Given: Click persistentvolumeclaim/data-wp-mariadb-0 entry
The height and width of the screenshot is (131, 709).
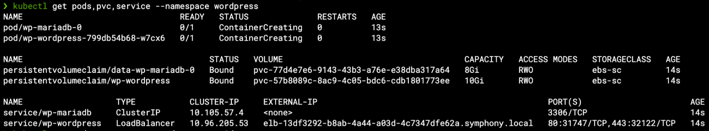Looking at the screenshot, I should (99, 70).
